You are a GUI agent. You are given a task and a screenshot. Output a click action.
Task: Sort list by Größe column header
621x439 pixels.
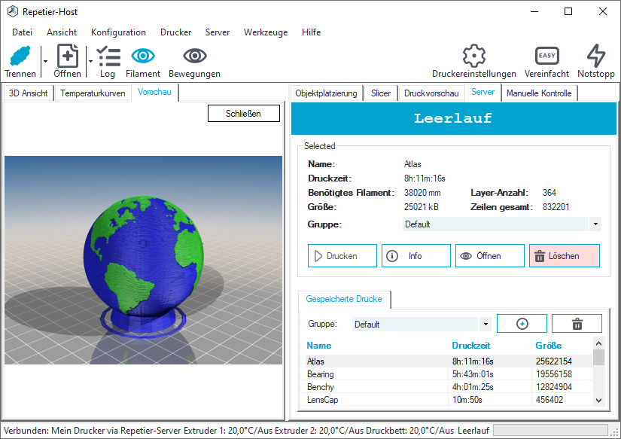point(549,346)
